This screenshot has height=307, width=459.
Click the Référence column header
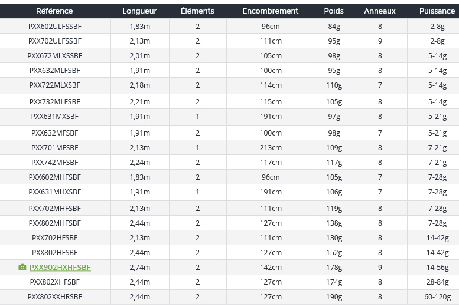[x=54, y=11]
